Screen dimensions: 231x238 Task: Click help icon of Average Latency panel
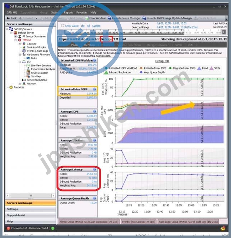tap(94, 169)
